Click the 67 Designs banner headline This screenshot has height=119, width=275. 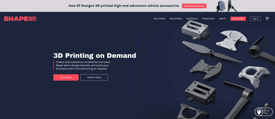[124, 6]
